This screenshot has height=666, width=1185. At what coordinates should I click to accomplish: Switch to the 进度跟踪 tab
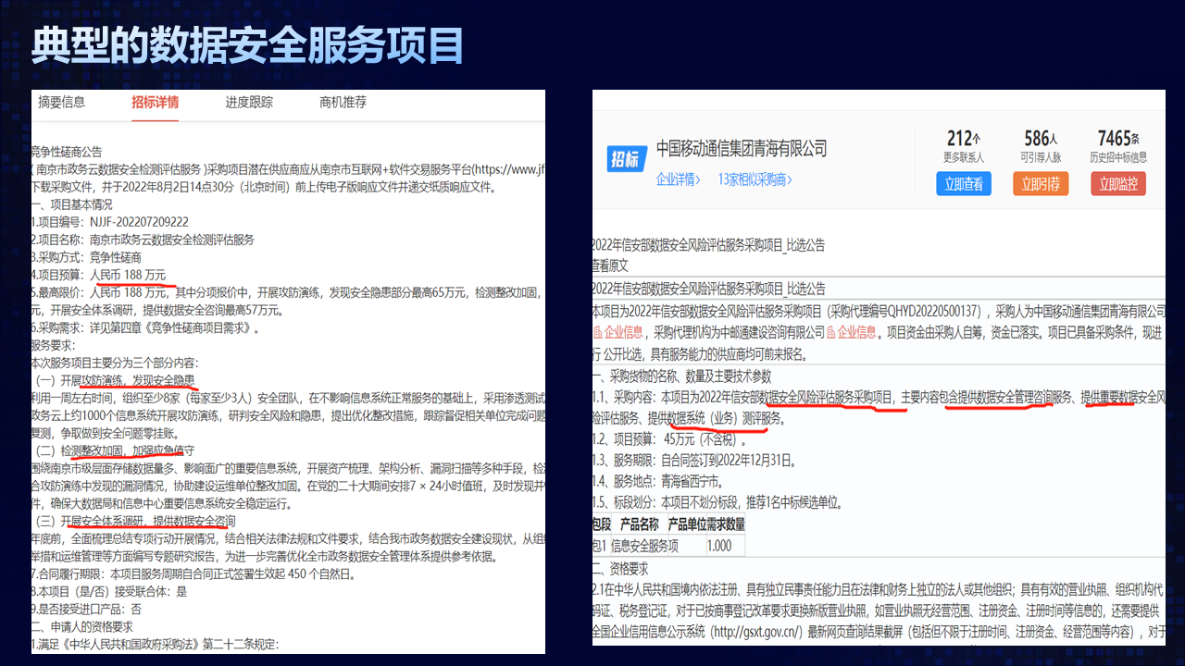click(x=249, y=103)
